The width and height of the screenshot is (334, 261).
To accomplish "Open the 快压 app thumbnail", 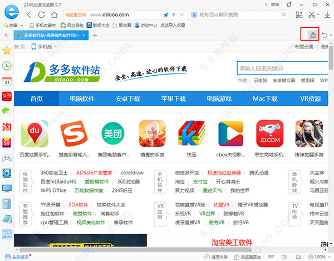I will tap(191, 134).
